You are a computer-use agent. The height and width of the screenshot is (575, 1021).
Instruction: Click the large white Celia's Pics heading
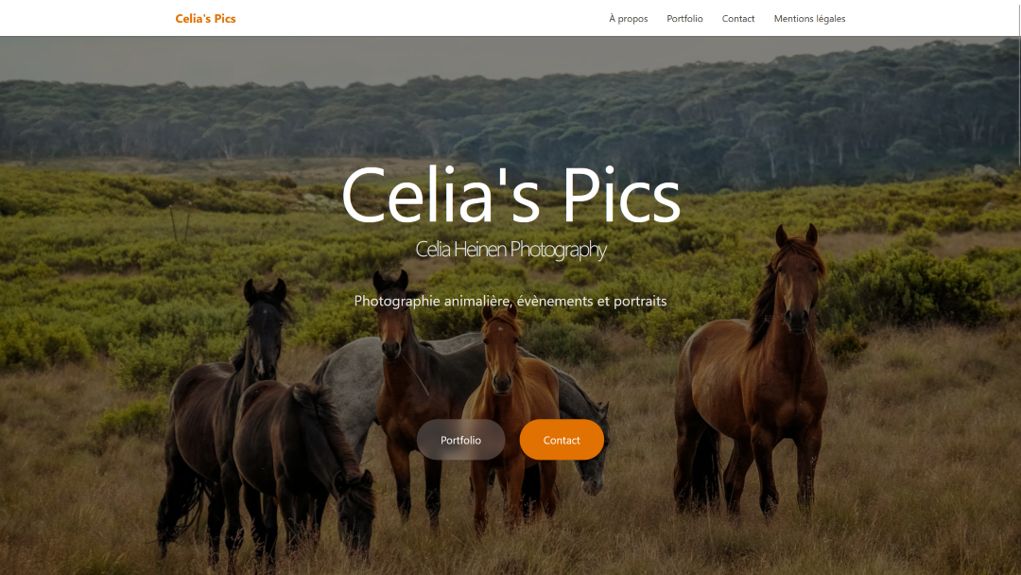click(x=510, y=194)
